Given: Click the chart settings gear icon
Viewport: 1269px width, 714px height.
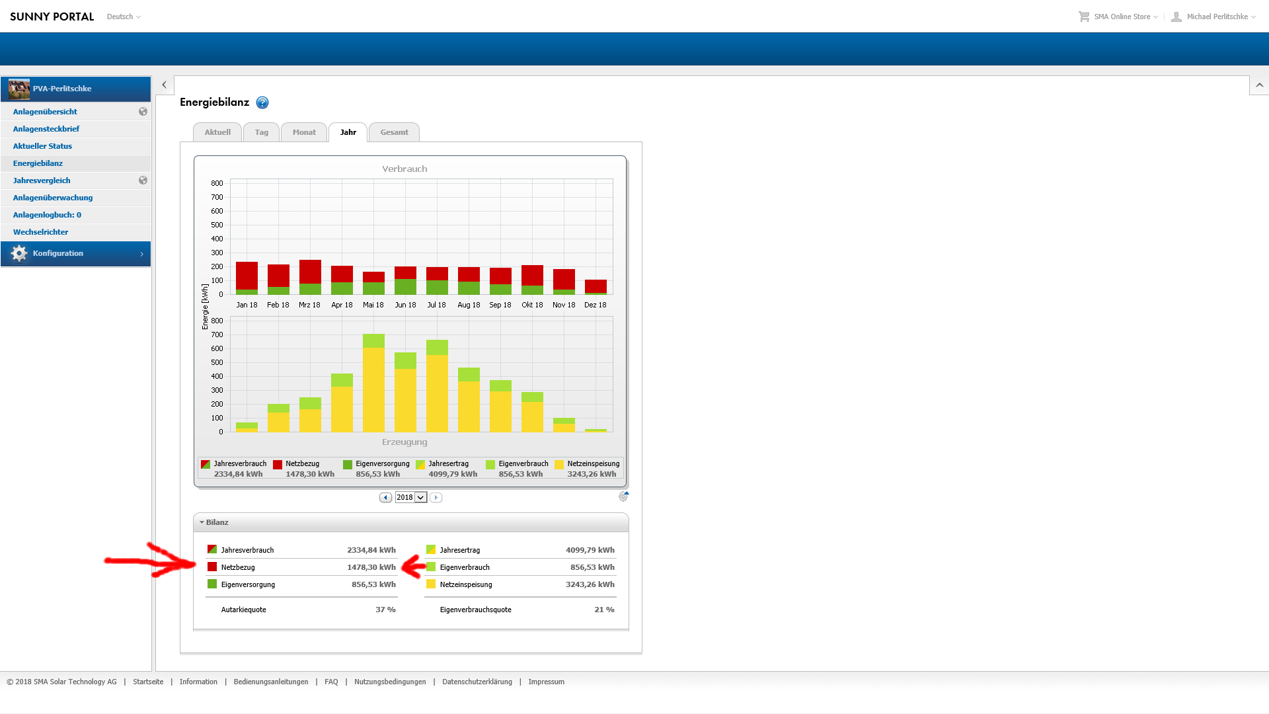Looking at the screenshot, I should click(x=623, y=496).
